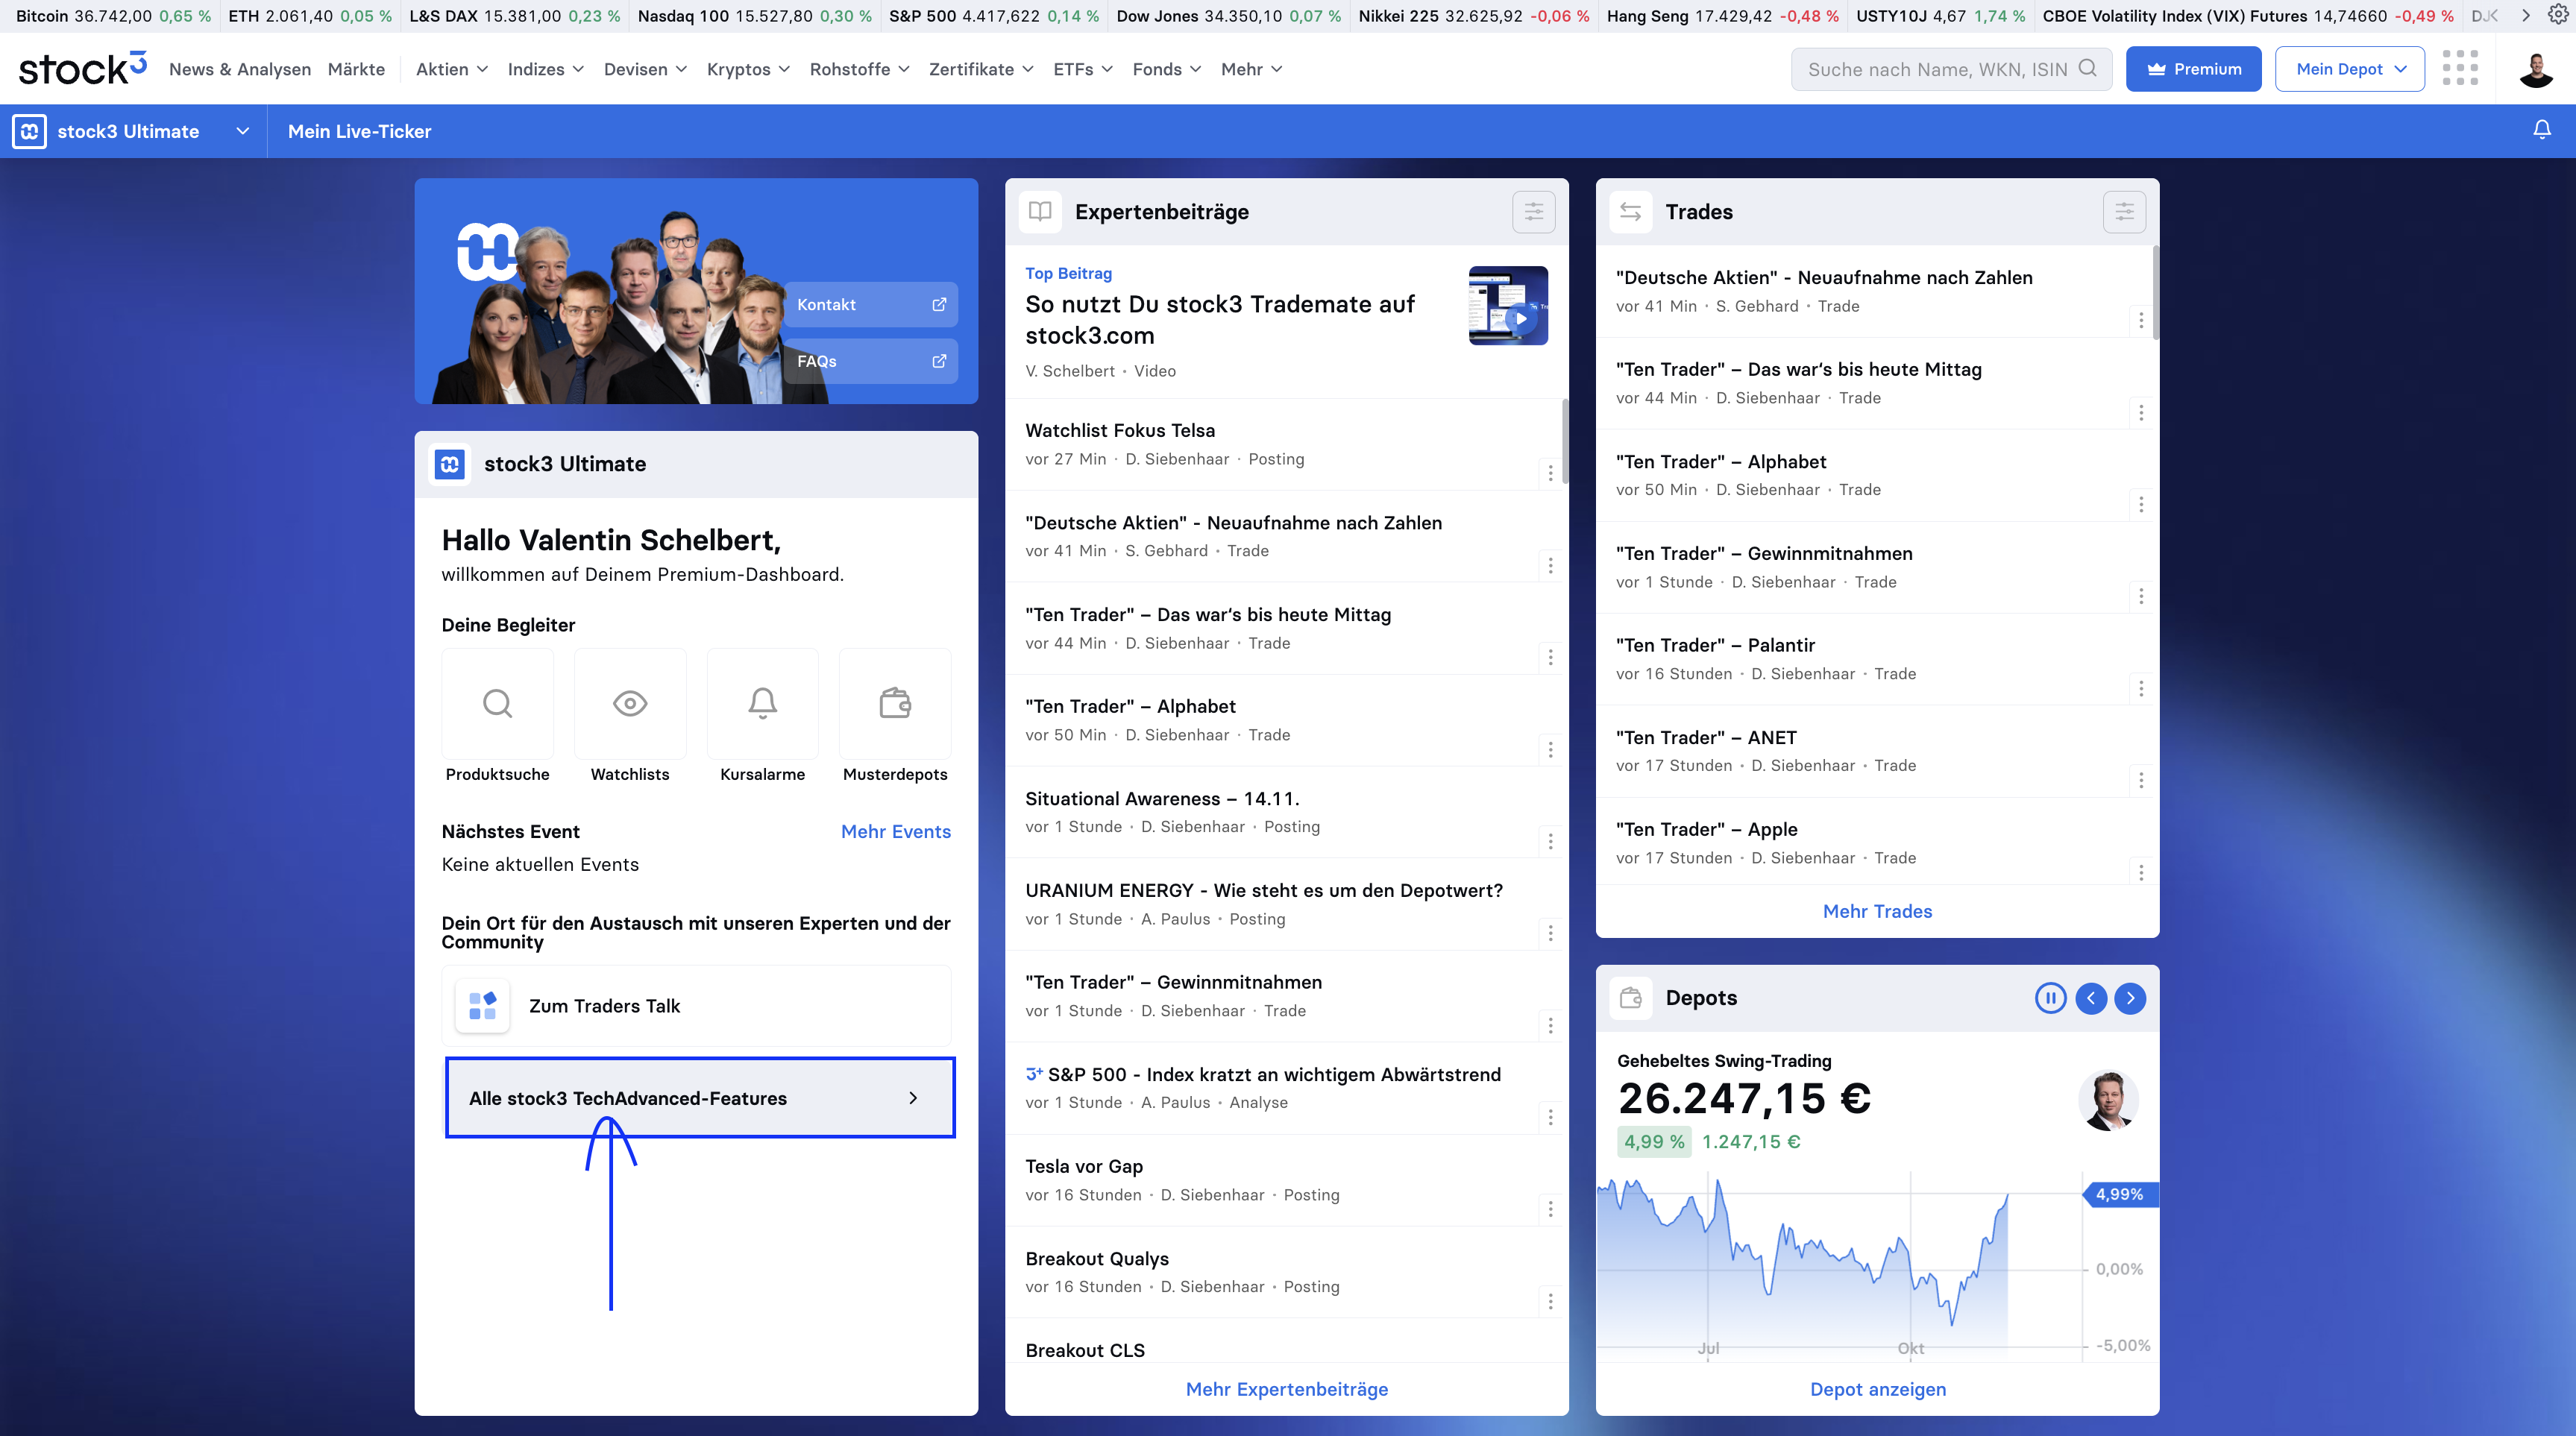Open options for Trades Palantir entry
The height and width of the screenshot is (1436, 2576).
2141,688
